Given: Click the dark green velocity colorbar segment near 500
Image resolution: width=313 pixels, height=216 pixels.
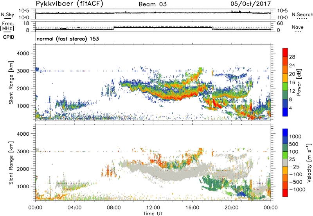Looking at the screenshot, I should coord(285,148).
